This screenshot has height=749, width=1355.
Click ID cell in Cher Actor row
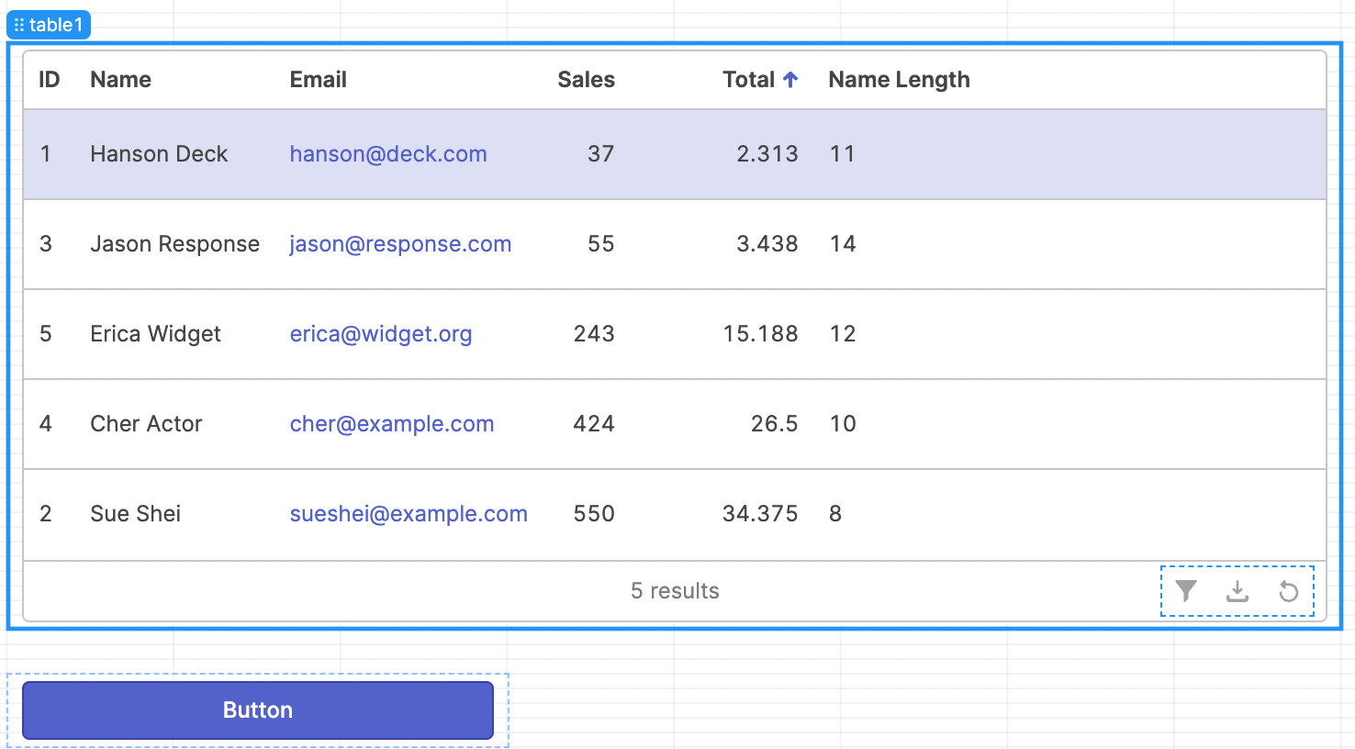[46, 424]
